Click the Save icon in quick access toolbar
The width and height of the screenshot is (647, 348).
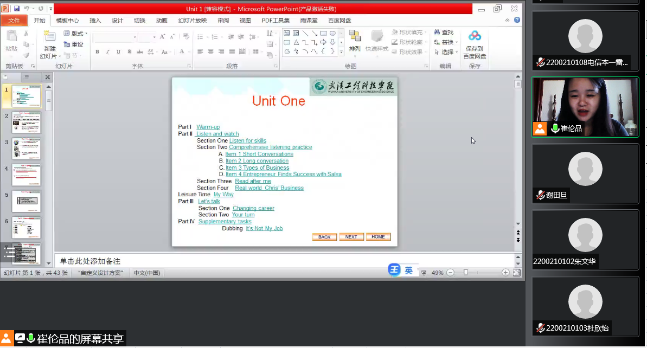[17, 9]
